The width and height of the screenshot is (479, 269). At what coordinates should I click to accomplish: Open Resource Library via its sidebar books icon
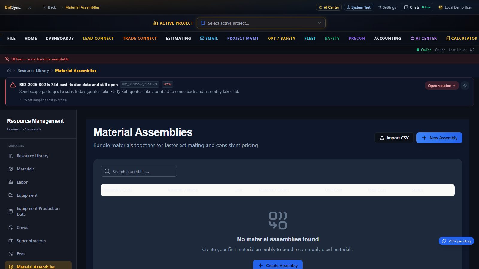tap(11, 156)
